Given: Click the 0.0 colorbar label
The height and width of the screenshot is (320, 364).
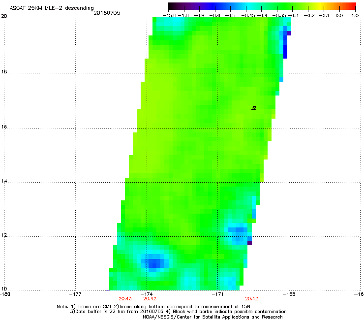Looking at the screenshot, I should coord(339,16).
